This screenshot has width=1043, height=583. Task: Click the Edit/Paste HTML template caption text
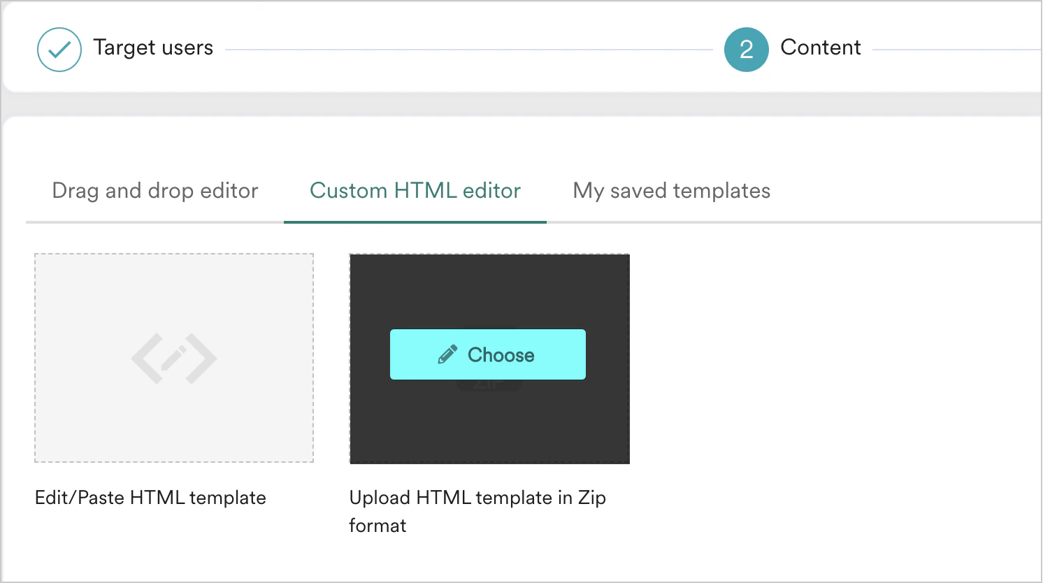tap(150, 497)
